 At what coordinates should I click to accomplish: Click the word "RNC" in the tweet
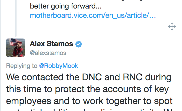point(133,77)
